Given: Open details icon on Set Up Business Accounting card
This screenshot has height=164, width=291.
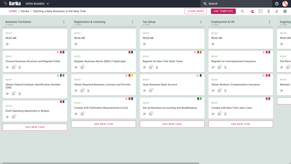Looking at the screenshot, I should coord(144,114).
